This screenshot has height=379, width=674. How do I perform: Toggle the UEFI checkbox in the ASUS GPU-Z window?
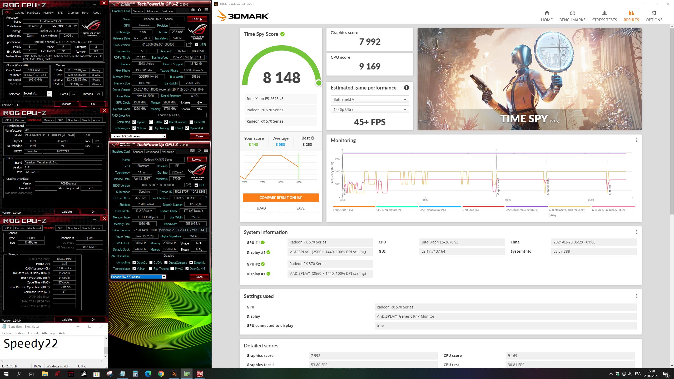(x=197, y=45)
